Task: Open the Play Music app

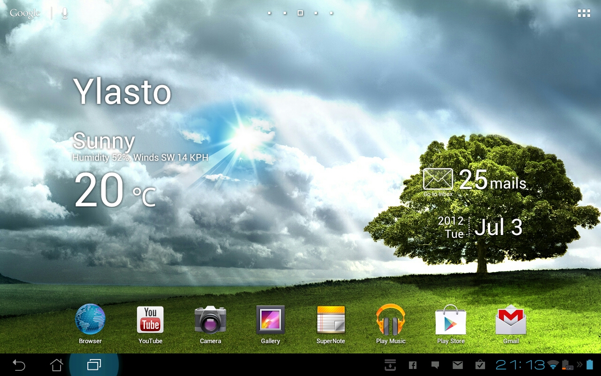Action: click(391, 324)
